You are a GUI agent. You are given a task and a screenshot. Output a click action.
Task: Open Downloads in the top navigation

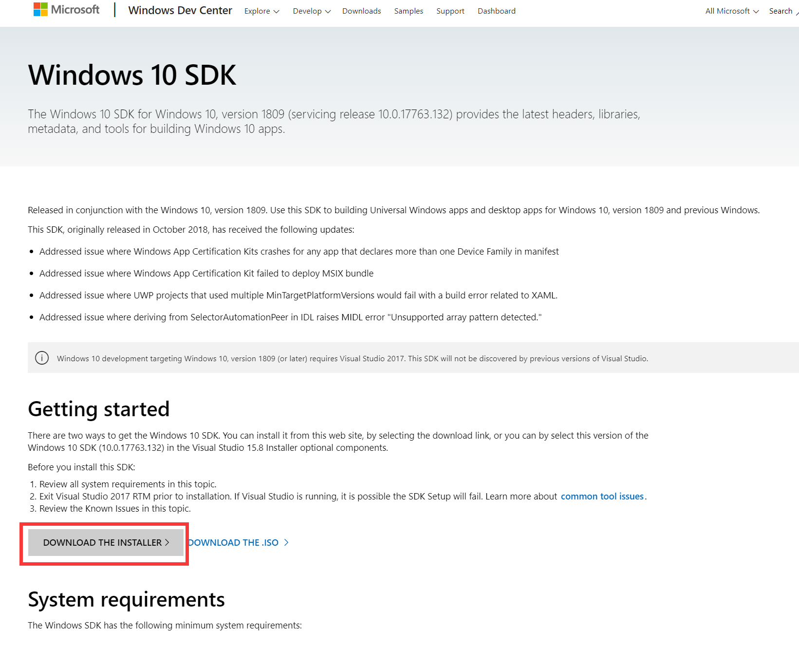click(361, 11)
